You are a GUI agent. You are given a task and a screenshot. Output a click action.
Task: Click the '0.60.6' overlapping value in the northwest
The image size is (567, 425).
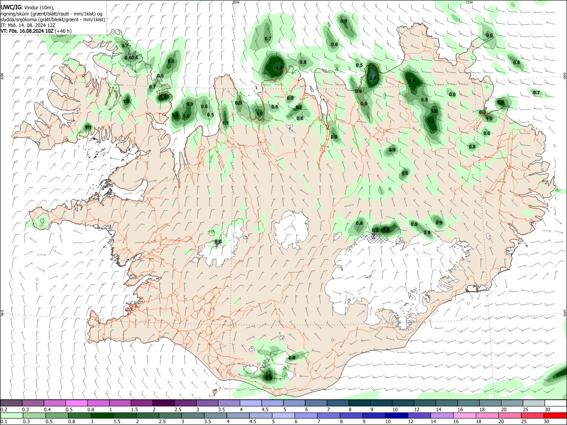(x=132, y=58)
